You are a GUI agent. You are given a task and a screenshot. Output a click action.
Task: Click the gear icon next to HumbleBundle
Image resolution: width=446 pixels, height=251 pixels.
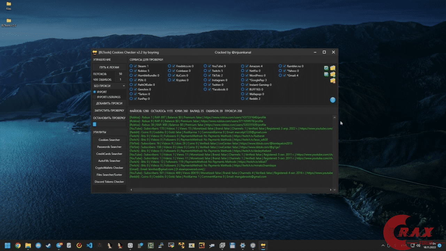tap(131, 75)
